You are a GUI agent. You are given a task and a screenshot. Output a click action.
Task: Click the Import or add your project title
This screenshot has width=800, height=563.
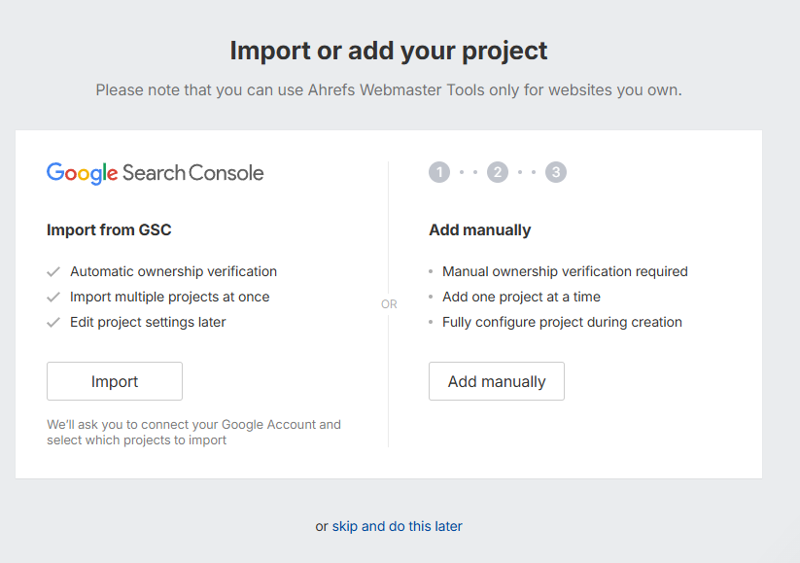point(389,51)
